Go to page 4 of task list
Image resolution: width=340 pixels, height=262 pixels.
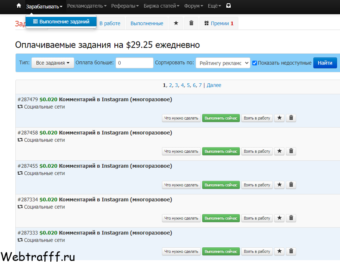coord(182,85)
